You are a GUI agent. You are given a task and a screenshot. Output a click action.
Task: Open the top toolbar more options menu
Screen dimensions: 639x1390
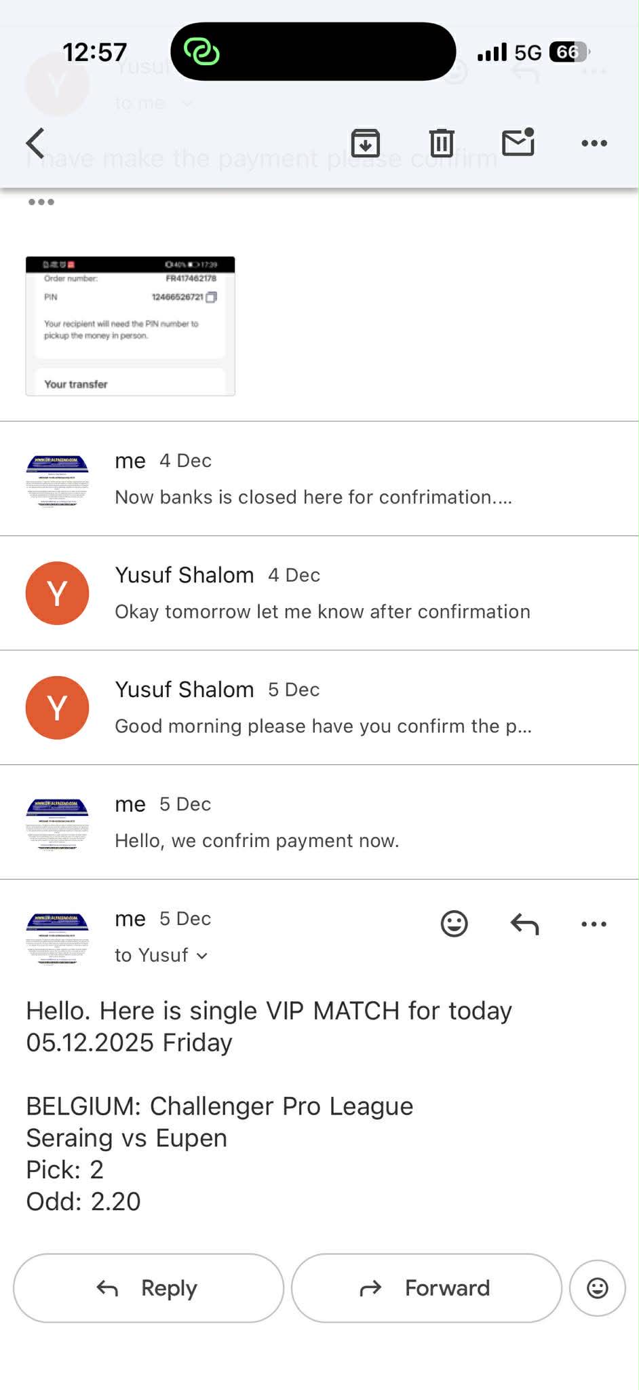pyautogui.click(x=594, y=143)
